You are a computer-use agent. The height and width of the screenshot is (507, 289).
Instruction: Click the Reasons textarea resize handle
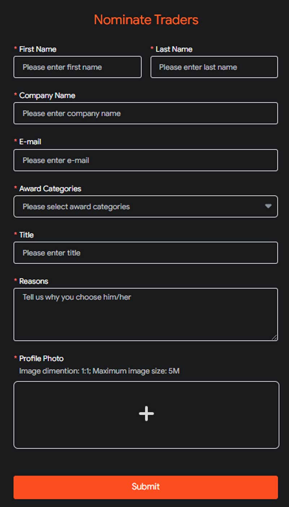(x=275, y=338)
